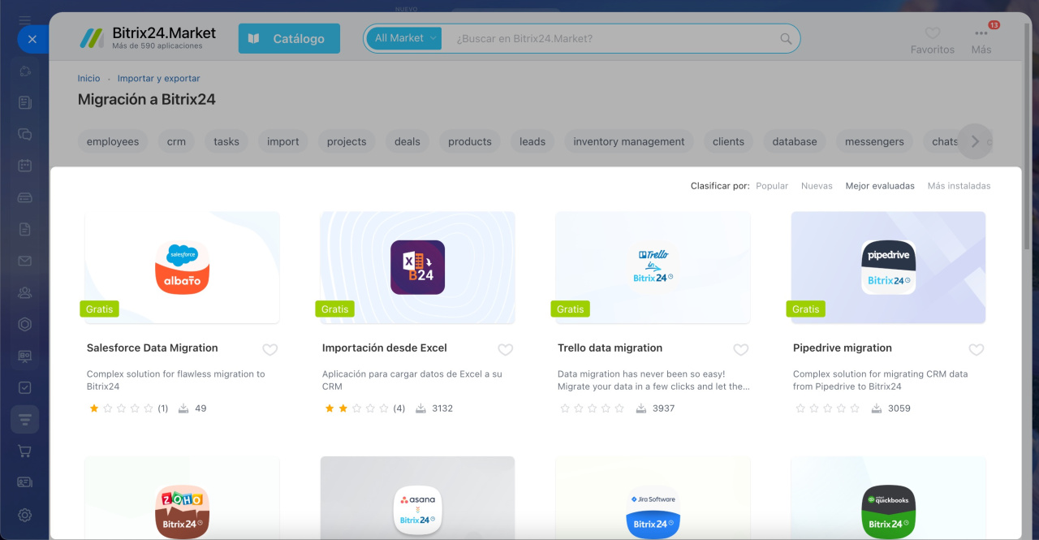1039x540 pixels.
Task: Open Jira Software Bitrix24 app thumbnail
Action: point(653,498)
